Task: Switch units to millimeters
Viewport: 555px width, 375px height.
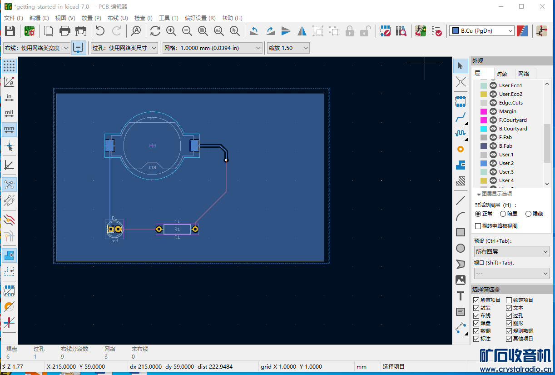Action: [9, 129]
